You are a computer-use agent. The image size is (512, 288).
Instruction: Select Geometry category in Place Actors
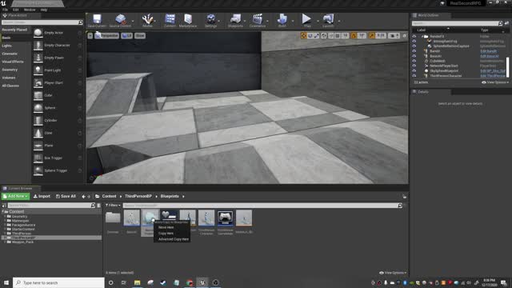pyautogui.click(x=10, y=70)
